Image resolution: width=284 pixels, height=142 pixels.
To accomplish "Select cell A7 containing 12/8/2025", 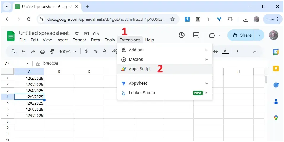I will pos(29,115).
